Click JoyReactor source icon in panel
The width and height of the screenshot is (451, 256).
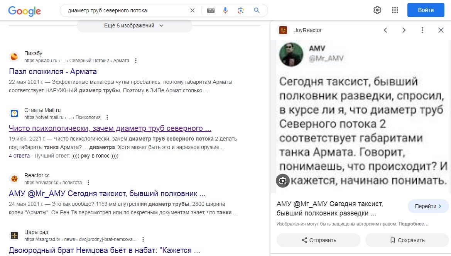point(283,30)
